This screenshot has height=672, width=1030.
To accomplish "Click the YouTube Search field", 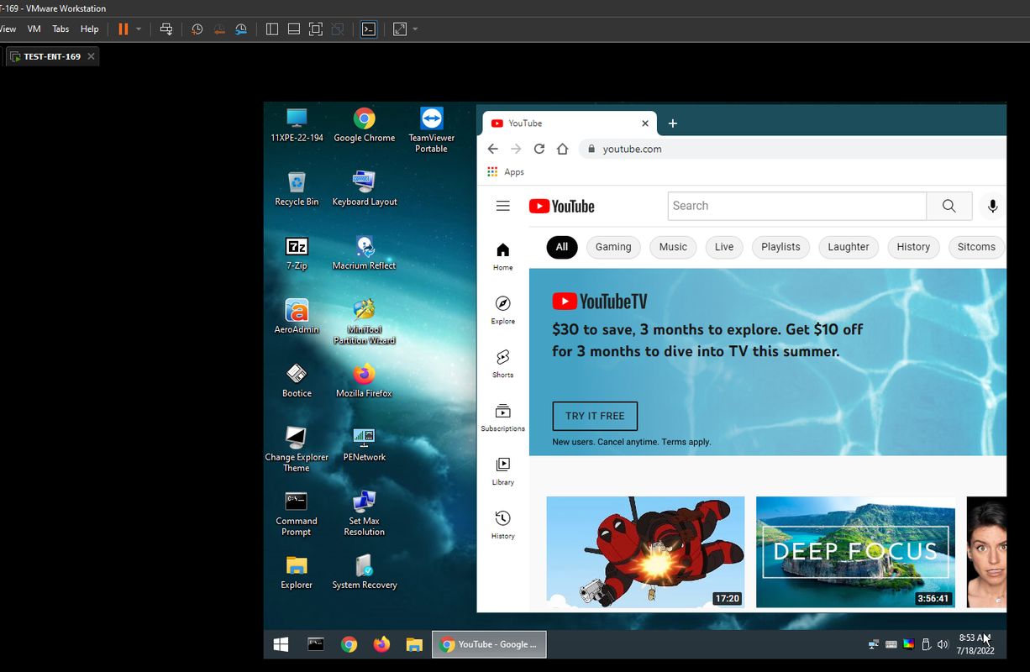I will point(797,206).
